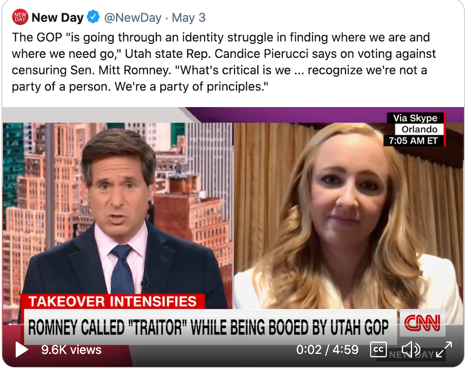Image resolution: width=470 pixels, height=376 pixels.
Task: Click the 9.6K views counter
Action: (x=71, y=350)
